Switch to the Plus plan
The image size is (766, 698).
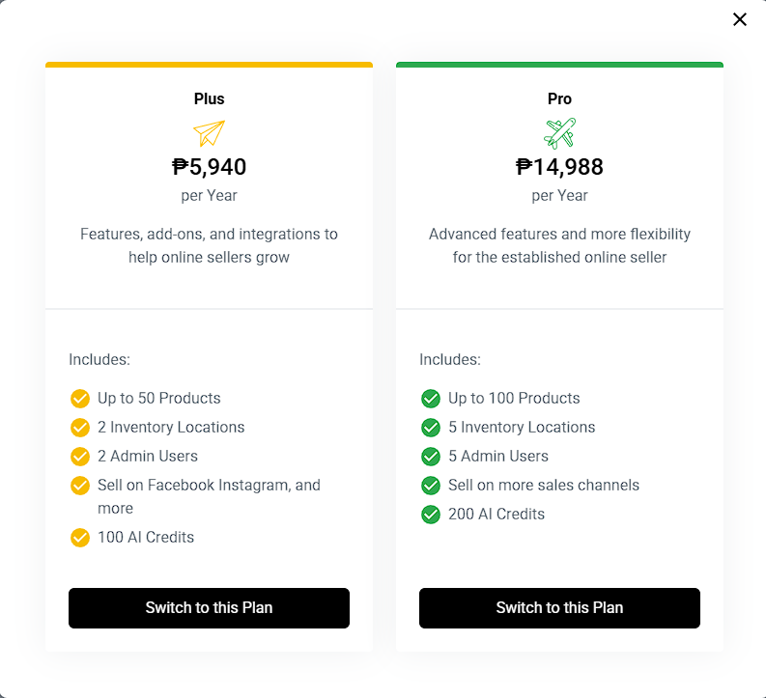point(209,608)
